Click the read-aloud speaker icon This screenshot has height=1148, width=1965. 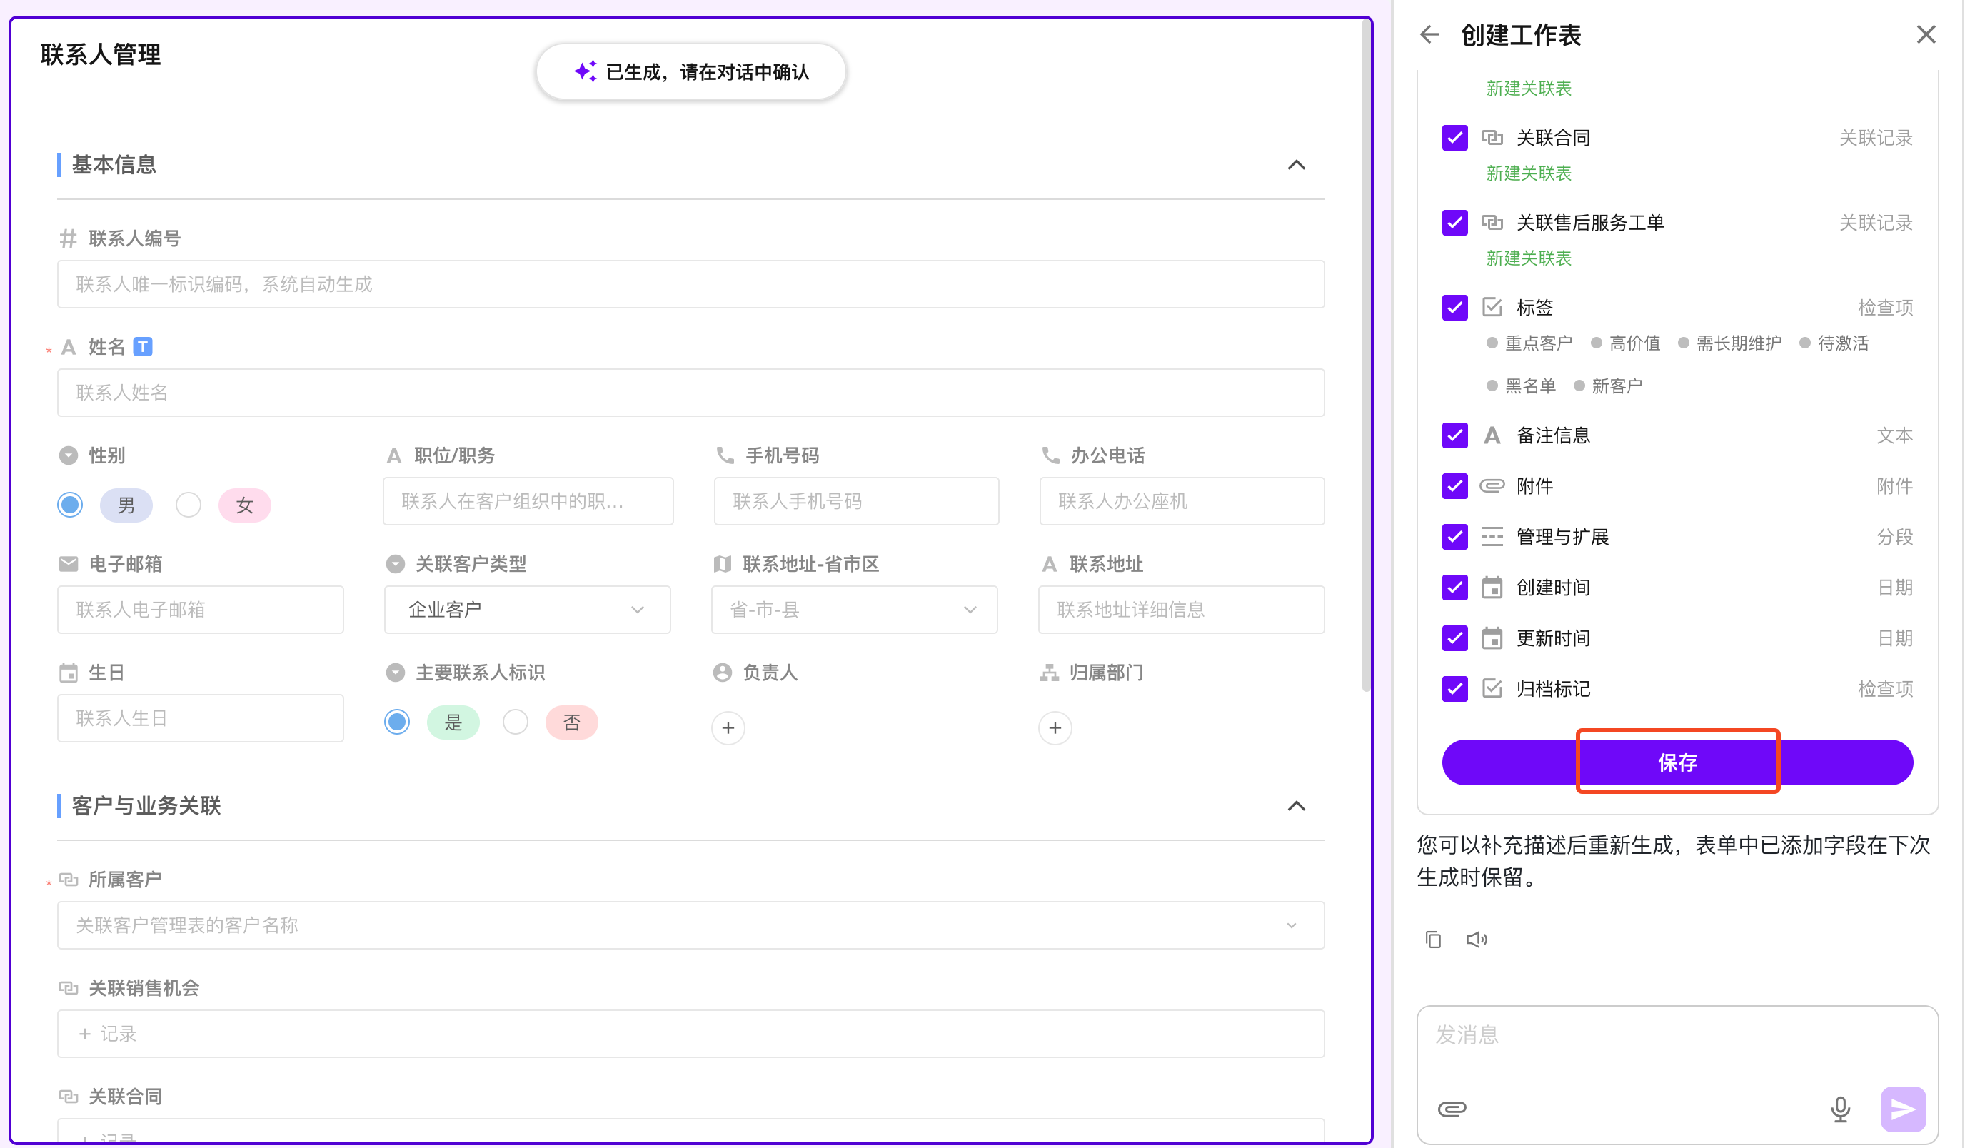click(x=1476, y=940)
